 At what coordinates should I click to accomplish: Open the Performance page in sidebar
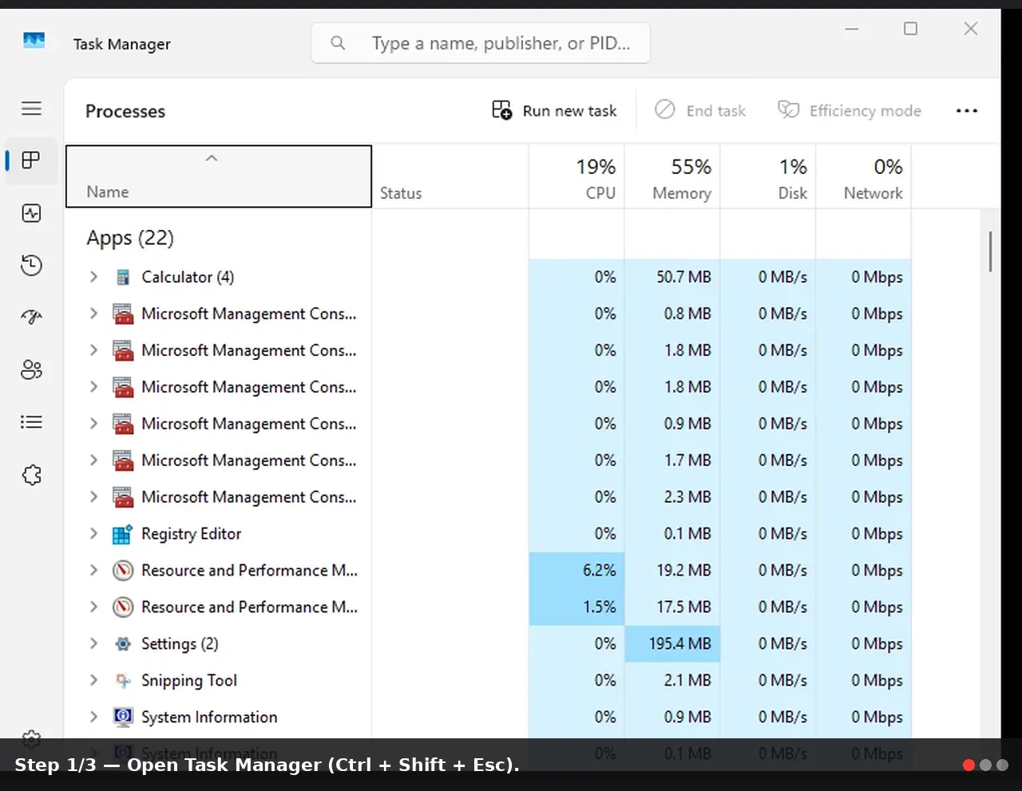31,213
